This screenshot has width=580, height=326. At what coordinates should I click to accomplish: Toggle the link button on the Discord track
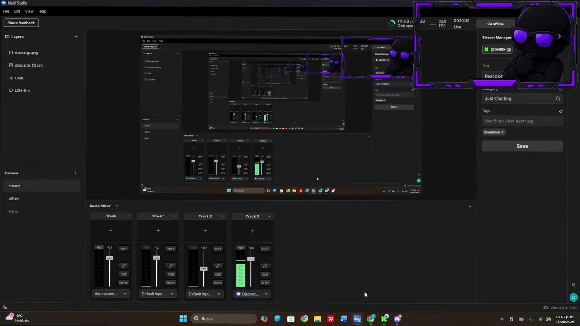pyautogui.click(x=265, y=266)
